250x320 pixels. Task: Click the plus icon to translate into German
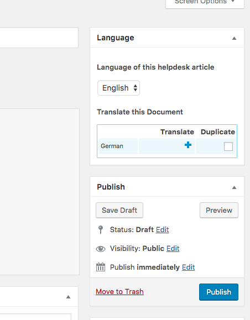188,145
